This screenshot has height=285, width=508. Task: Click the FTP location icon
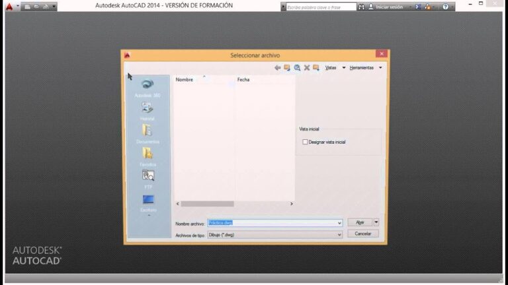tap(148, 176)
